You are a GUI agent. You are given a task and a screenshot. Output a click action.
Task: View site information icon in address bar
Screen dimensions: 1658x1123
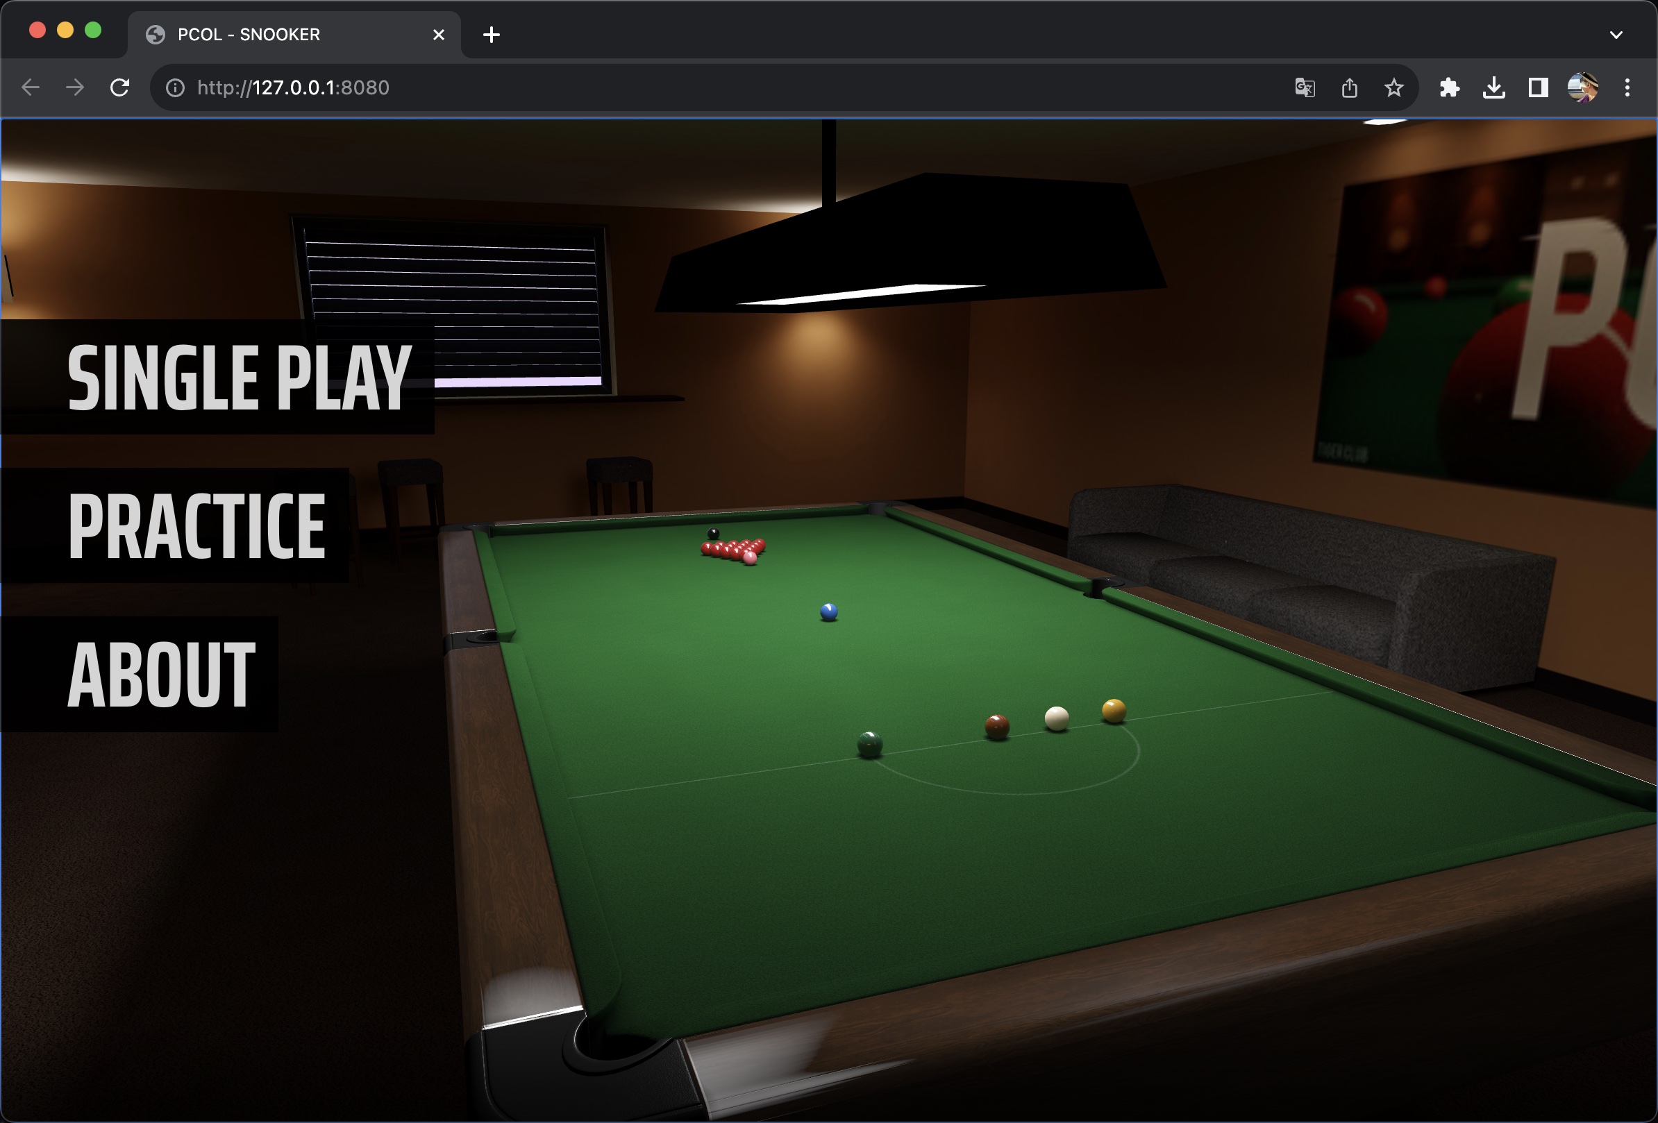click(175, 87)
